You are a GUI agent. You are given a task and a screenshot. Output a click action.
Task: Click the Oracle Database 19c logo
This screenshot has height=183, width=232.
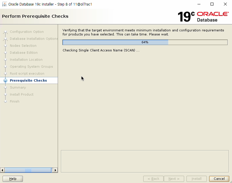coord(203,17)
